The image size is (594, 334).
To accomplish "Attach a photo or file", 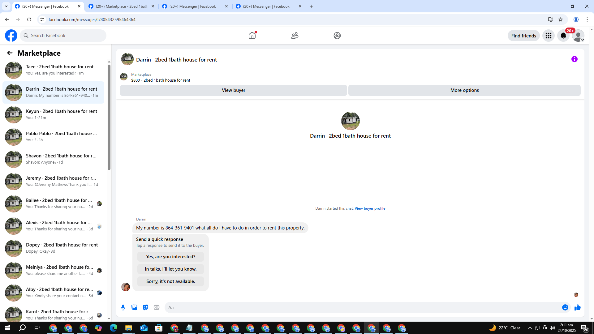I will [x=134, y=307].
